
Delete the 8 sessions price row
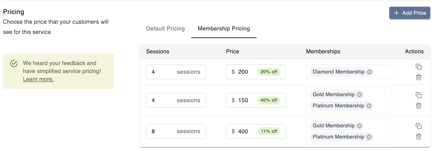(x=418, y=137)
